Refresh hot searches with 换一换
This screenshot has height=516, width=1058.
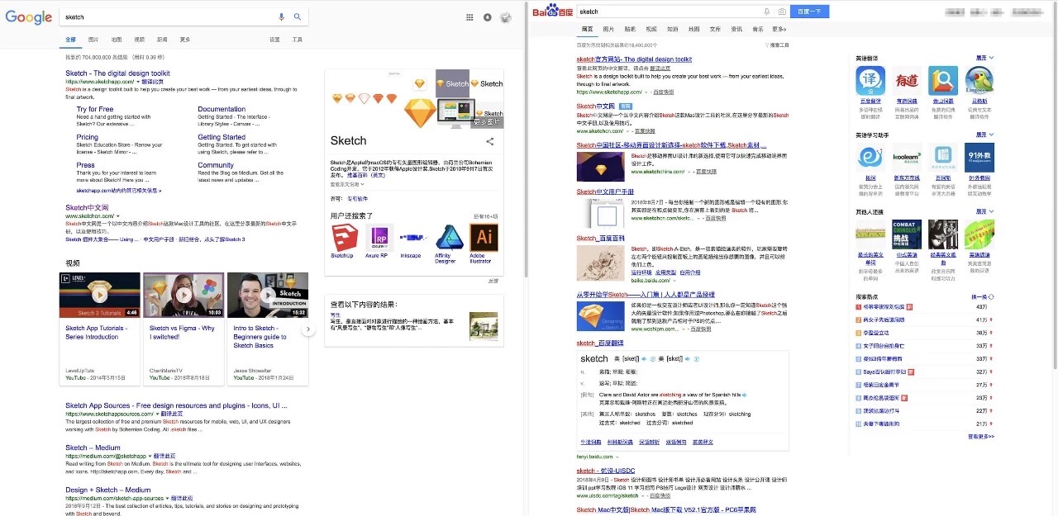click(x=982, y=296)
